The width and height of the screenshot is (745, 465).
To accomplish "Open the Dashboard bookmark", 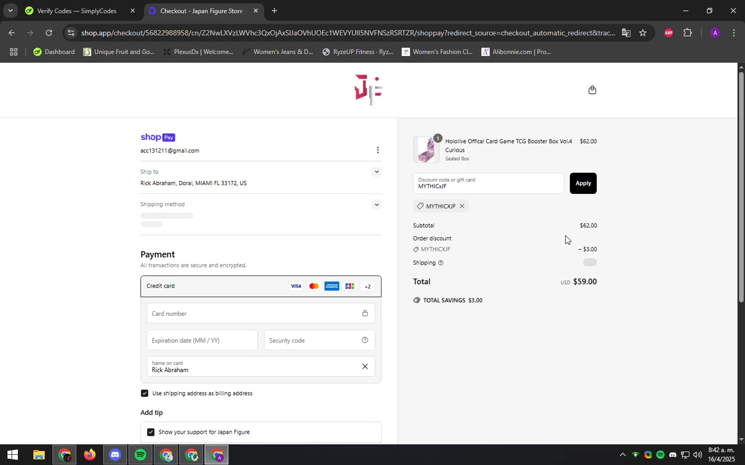I will pos(54,52).
